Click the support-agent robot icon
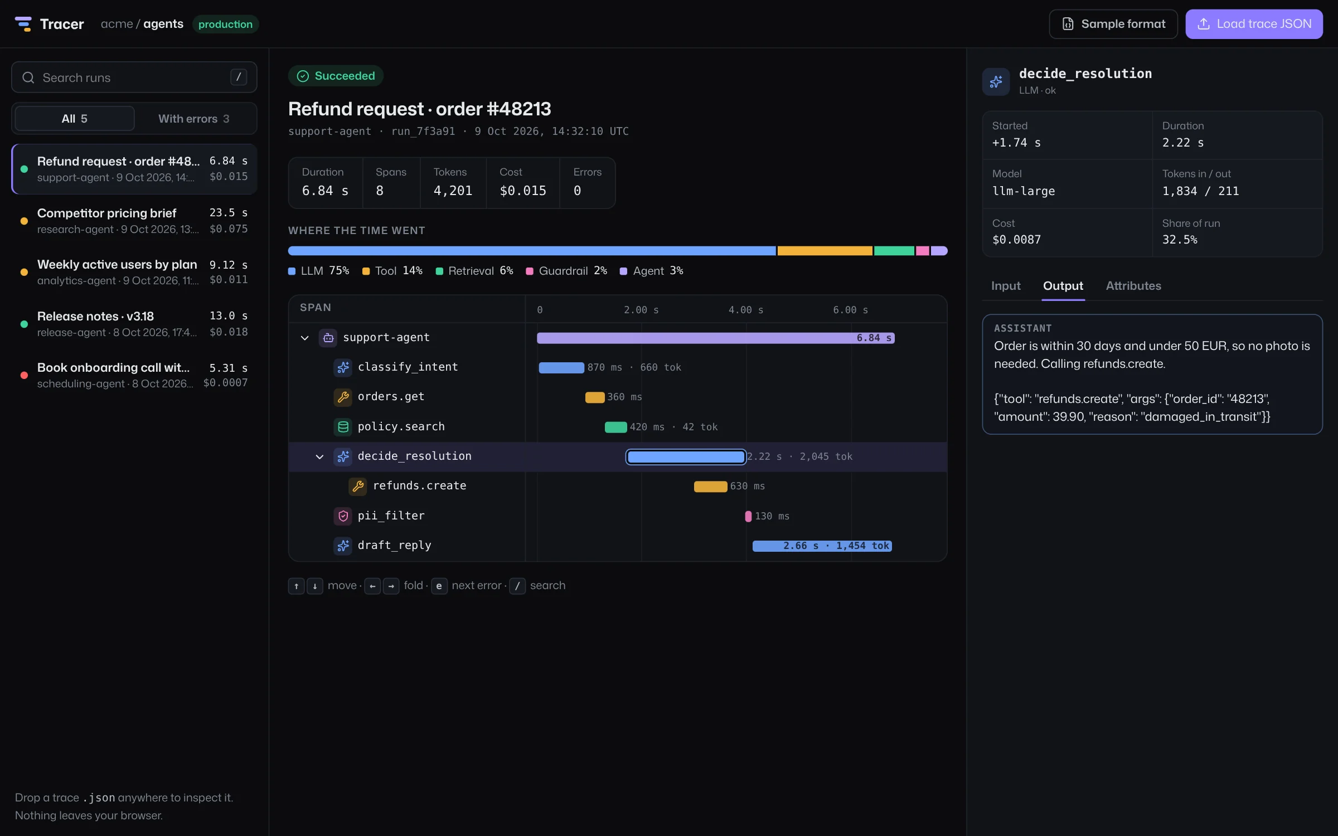This screenshot has width=1338, height=836. [x=328, y=338]
